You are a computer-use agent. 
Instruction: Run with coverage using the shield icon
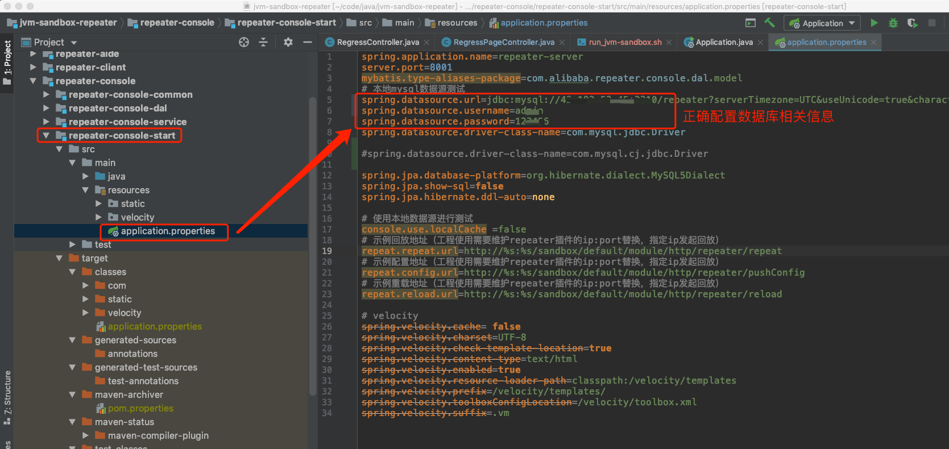tap(913, 23)
